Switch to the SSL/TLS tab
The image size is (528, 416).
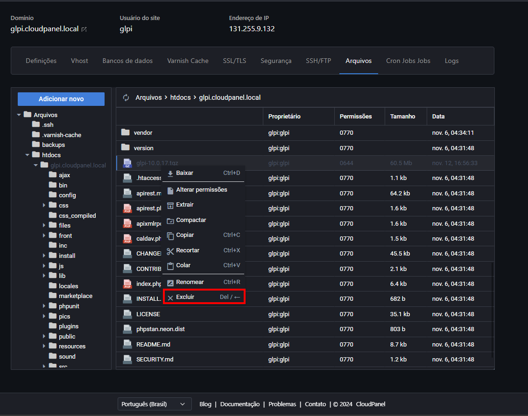pyautogui.click(x=234, y=61)
